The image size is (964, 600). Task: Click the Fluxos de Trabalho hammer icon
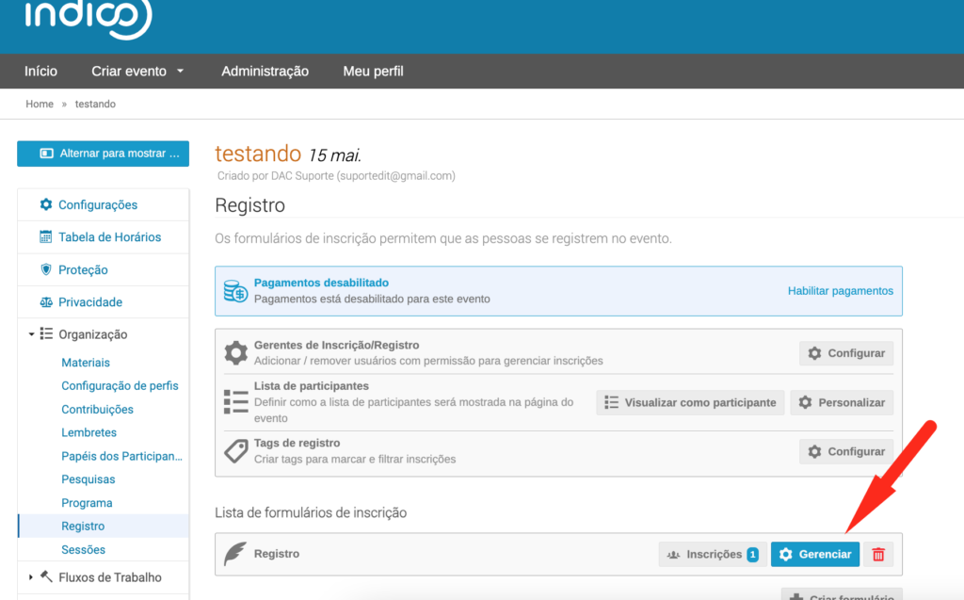coord(46,576)
